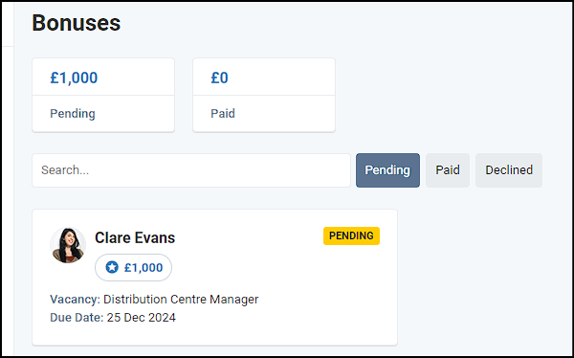Select the Pending filter button
Image resolution: width=574 pixels, height=358 pixels.
[387, 170]
